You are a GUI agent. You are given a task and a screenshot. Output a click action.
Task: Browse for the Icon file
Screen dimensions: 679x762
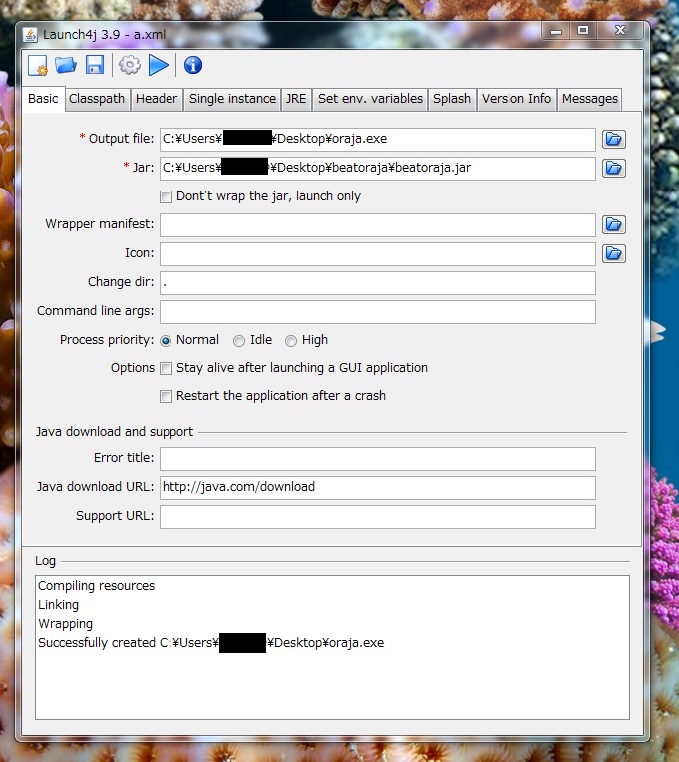(x=614, y=253)
